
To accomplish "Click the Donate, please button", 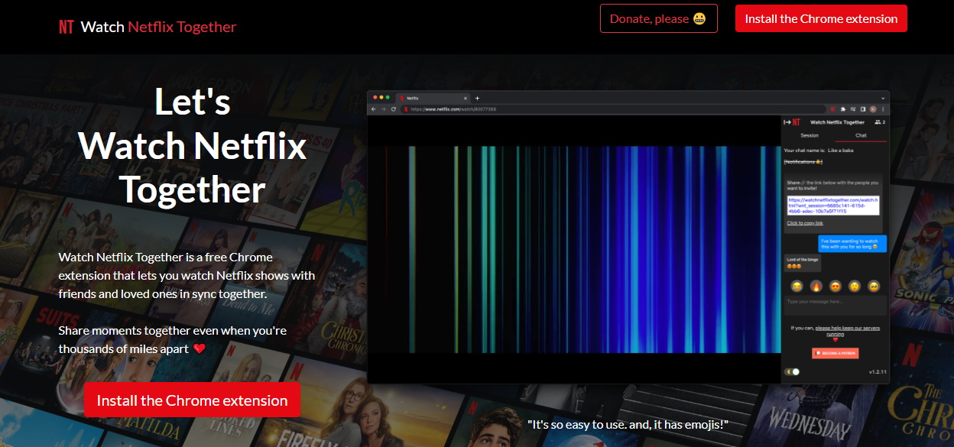I will 659,18.
